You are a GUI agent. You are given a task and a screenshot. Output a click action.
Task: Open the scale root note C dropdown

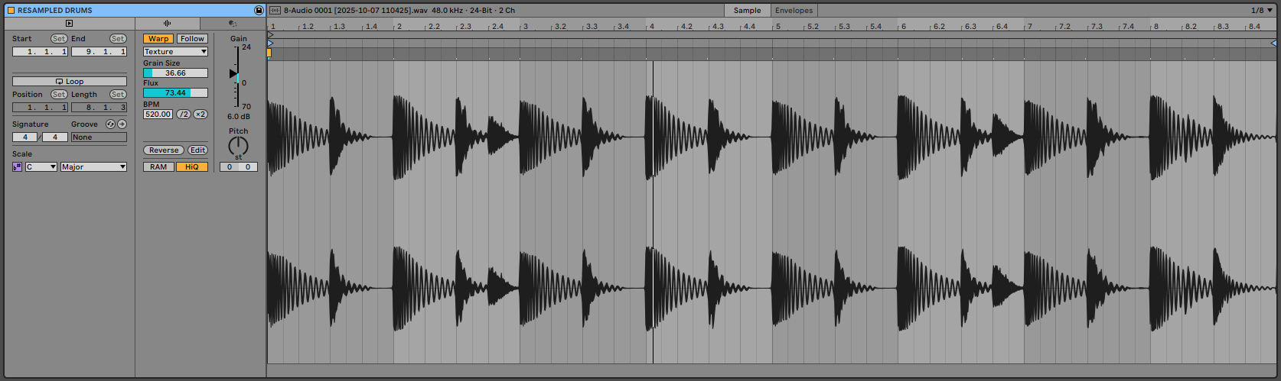(41, 167)
